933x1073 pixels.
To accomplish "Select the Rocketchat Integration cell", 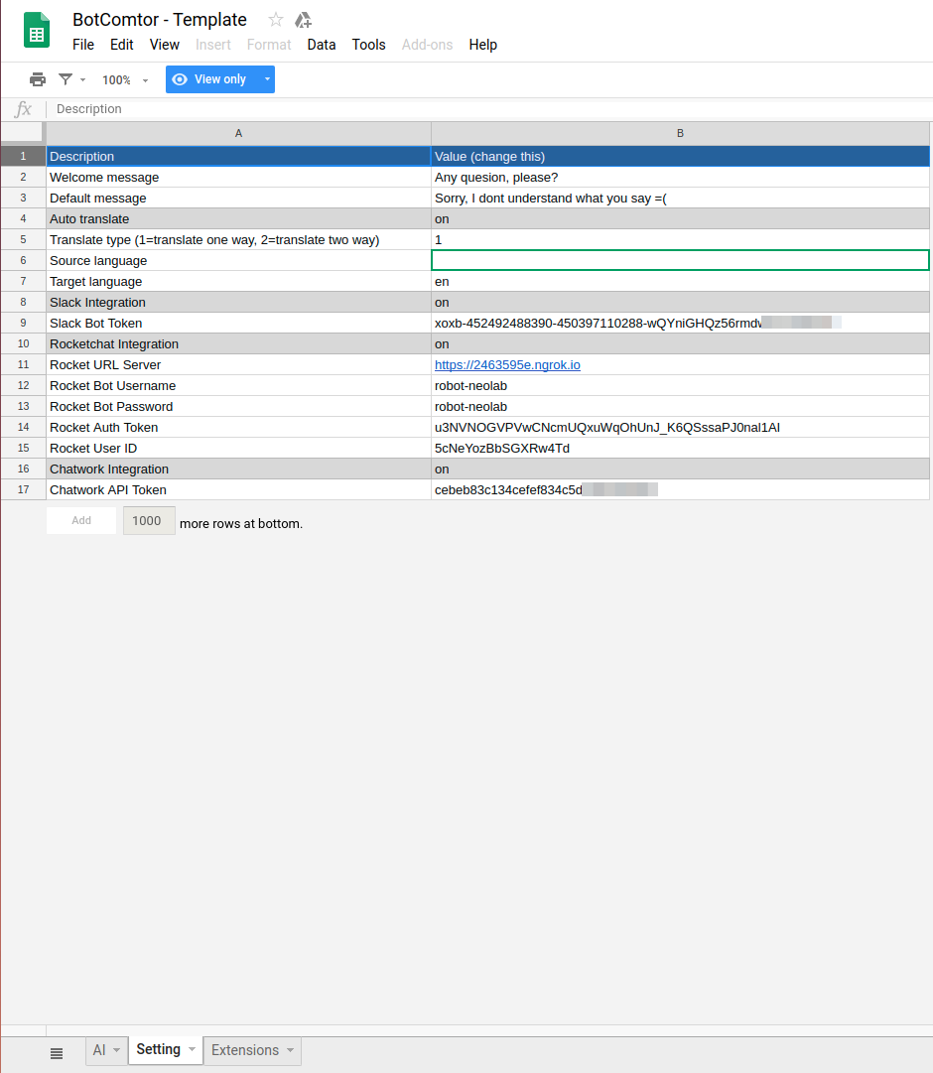I will (238, 344).
